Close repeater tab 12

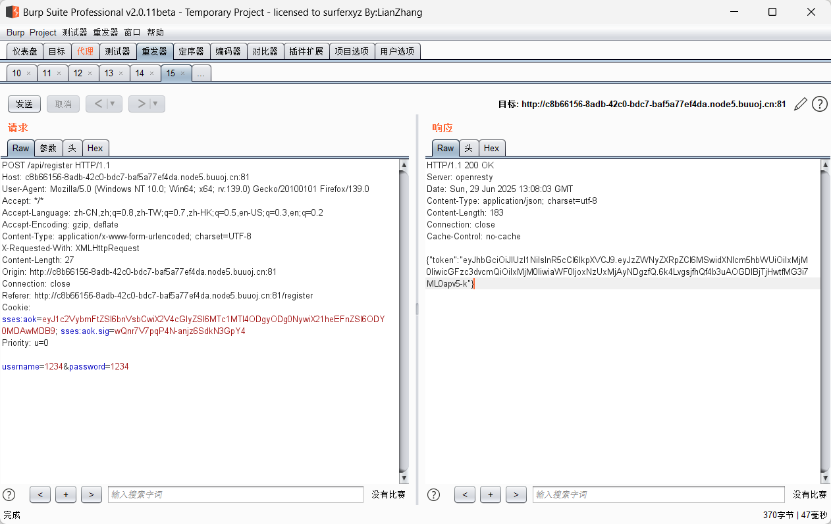coord(90,74)
